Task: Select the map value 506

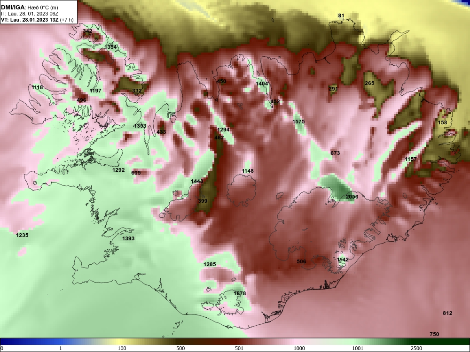Action: (x=302, y=261)
